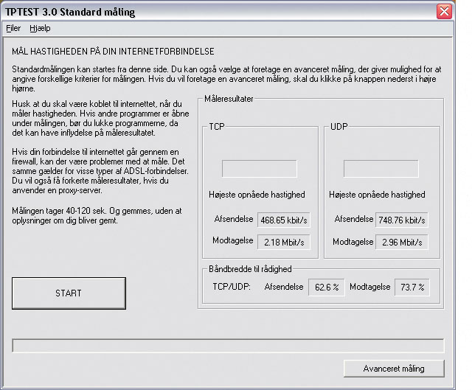
Task: Click the TCP Afsendelse speed field
Action: click(x=283, y=220)
